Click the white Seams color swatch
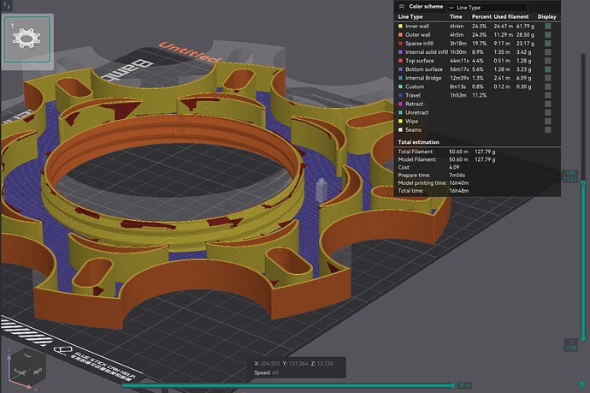590x393 pixels. (x=400, y=130)
